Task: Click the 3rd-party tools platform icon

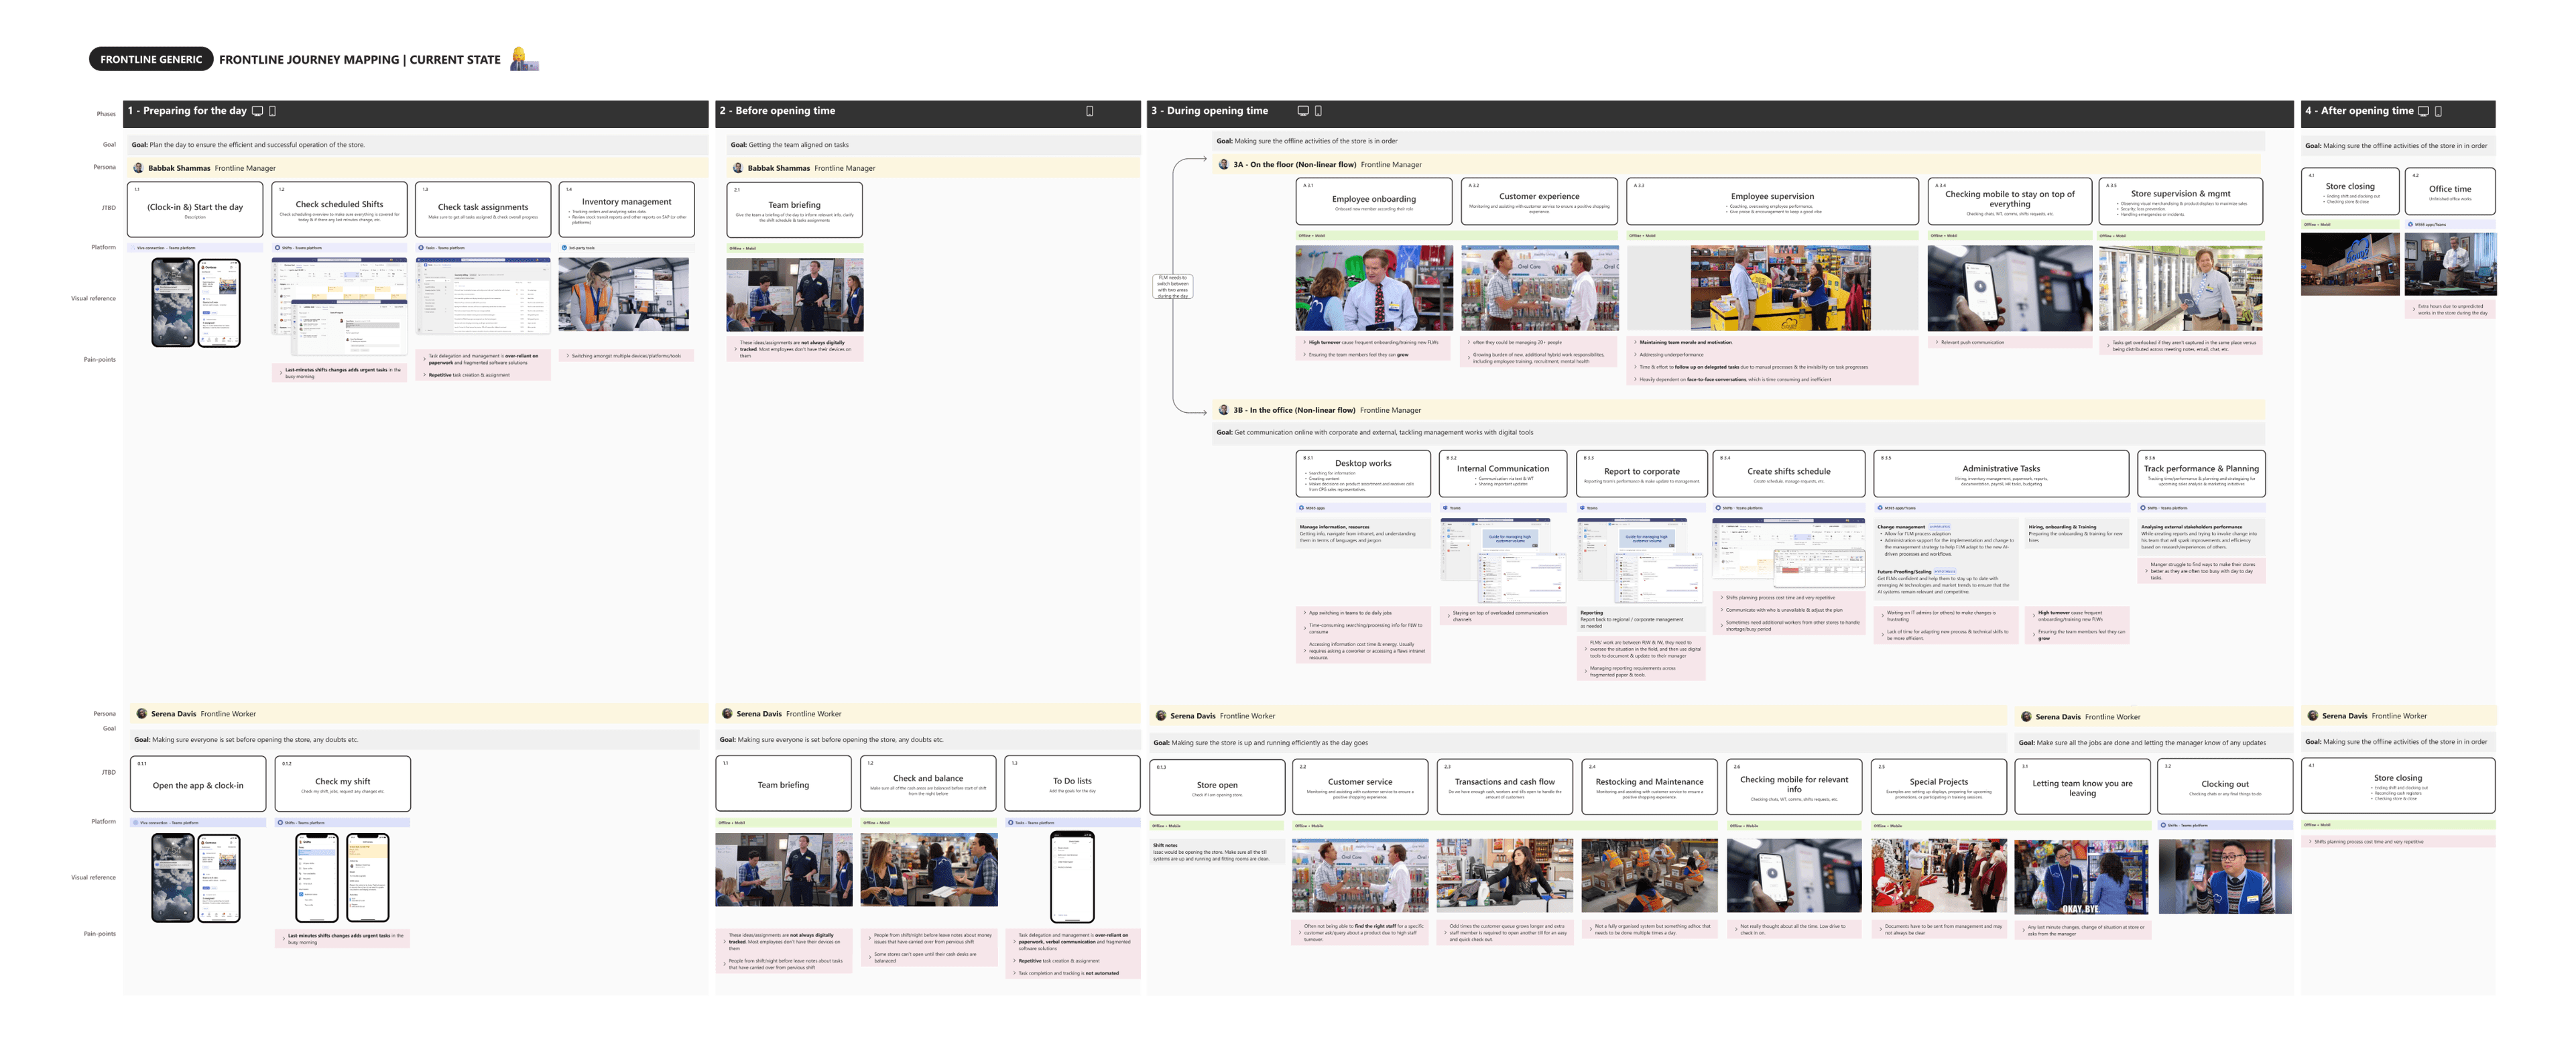Action: [564, 248]
